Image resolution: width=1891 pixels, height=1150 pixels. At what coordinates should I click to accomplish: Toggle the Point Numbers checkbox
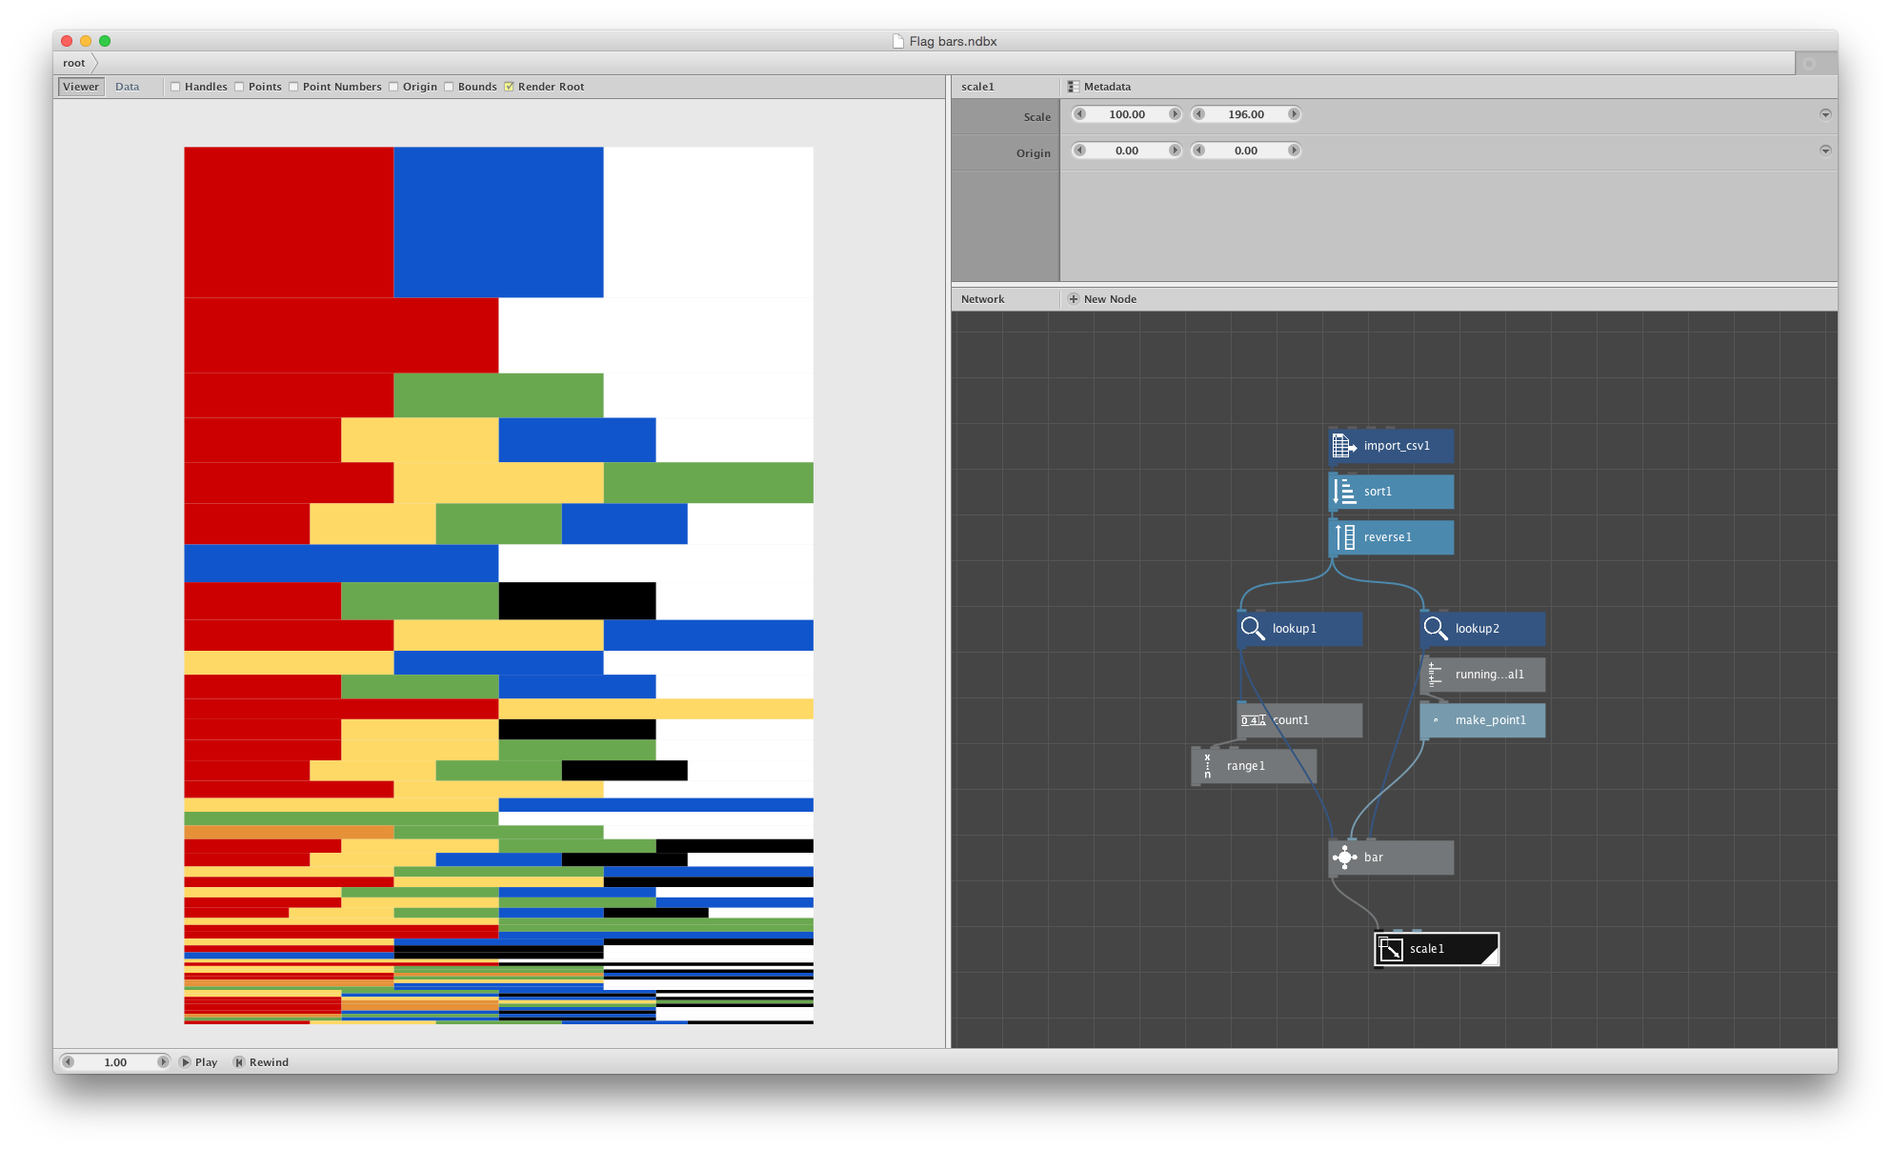point(293,87)
